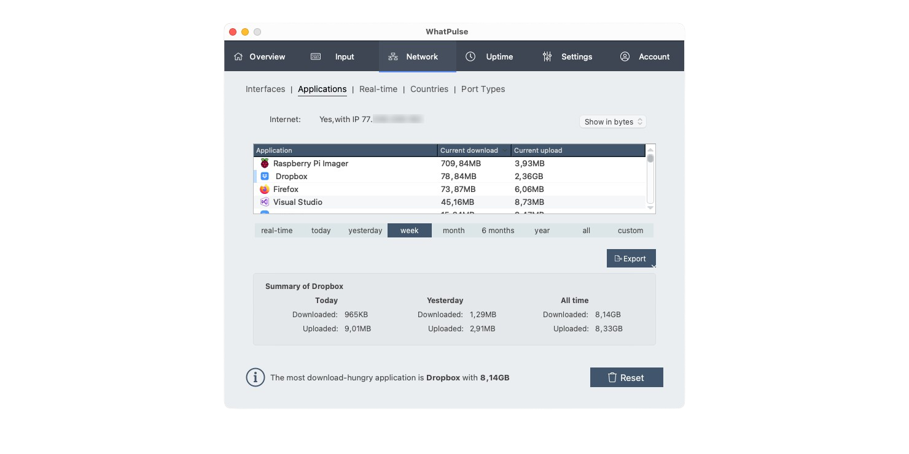Select the month time range
Image resolution: width=909 pixels, height=454 pixels.
click(453, 231)
